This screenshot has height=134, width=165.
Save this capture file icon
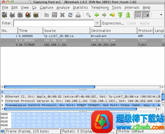pos(54,15)
